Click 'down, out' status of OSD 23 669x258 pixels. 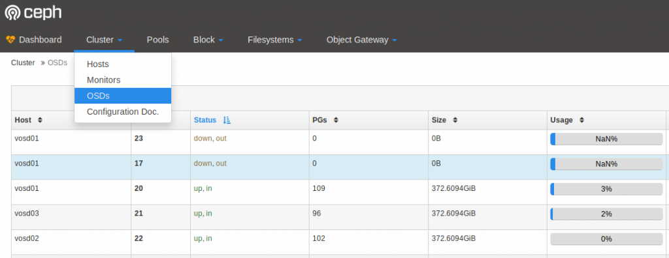(210, 138)
